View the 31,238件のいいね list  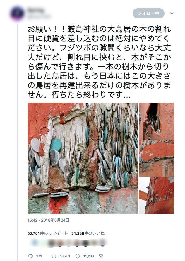click(88, 233)
